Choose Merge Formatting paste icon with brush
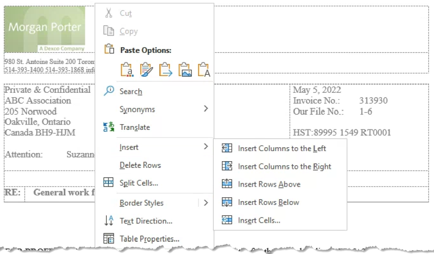This screenshot has width=434, height=254. (147, 69)
